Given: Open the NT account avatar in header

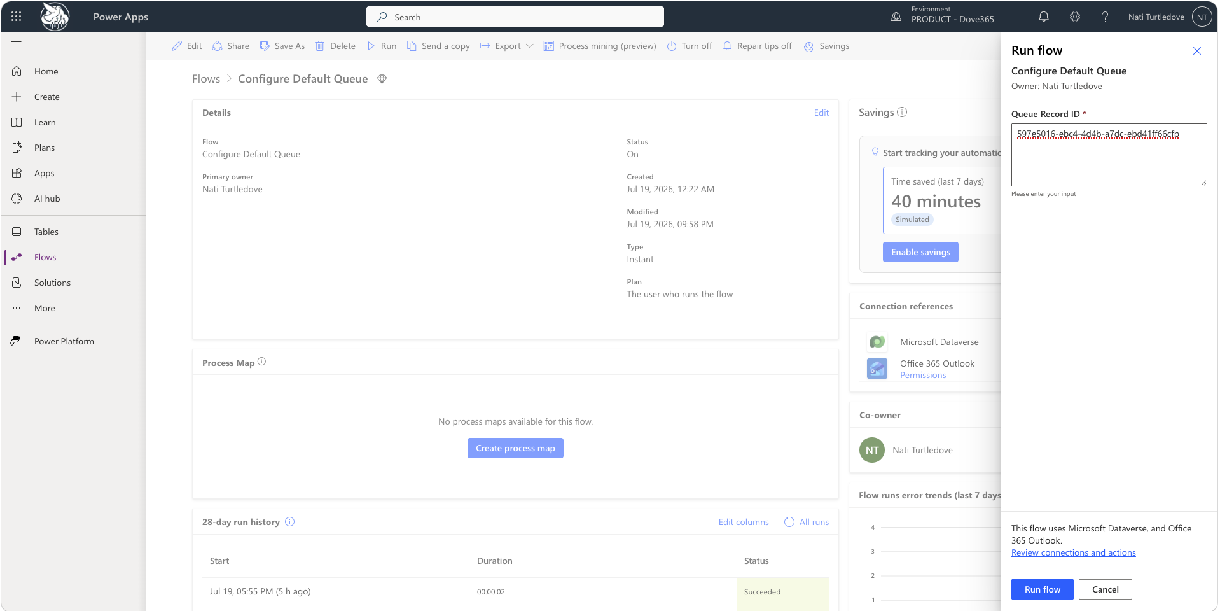Looking at the screenshot, I should pos(1202,17).
